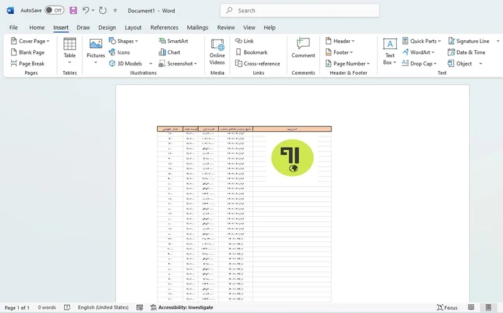Add a Cross-reference
Screen dimensions: 503x313
[x=258, y=63]
